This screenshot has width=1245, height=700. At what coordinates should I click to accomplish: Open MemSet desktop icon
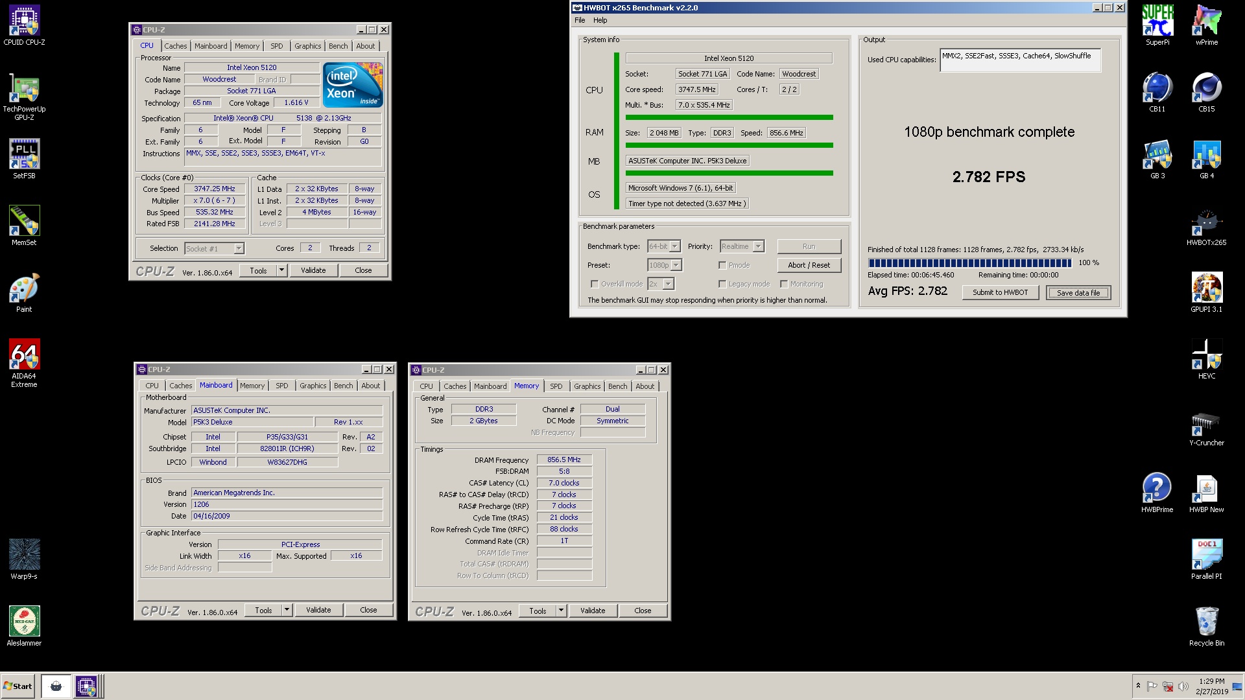click(24, 226)
